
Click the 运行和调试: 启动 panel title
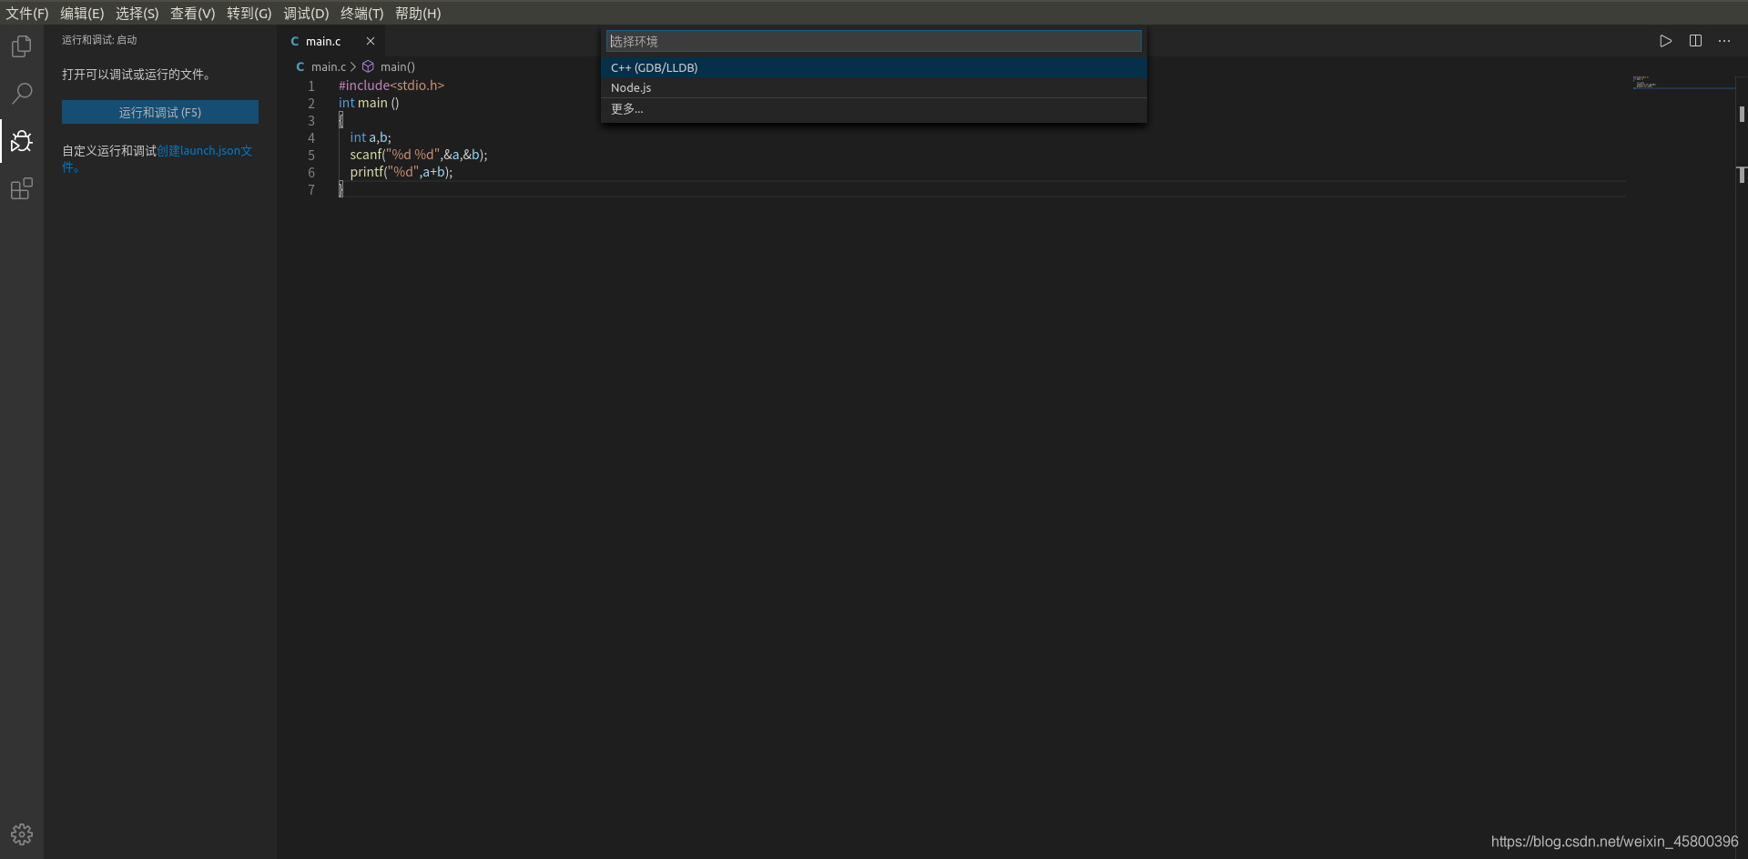pos(99,40)
